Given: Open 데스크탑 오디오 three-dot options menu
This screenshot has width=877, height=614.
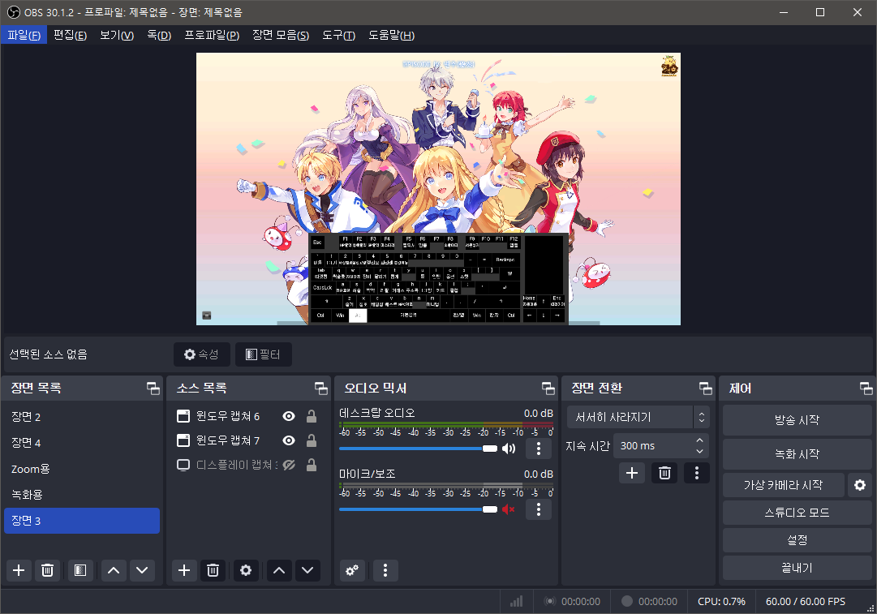Looking at the screenshot, I should 539,448.
